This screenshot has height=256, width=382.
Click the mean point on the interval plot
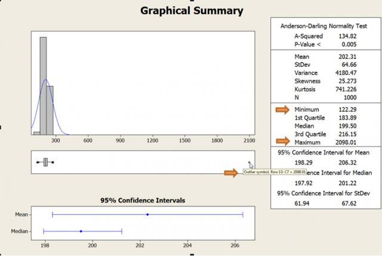(x=147, y=214)
